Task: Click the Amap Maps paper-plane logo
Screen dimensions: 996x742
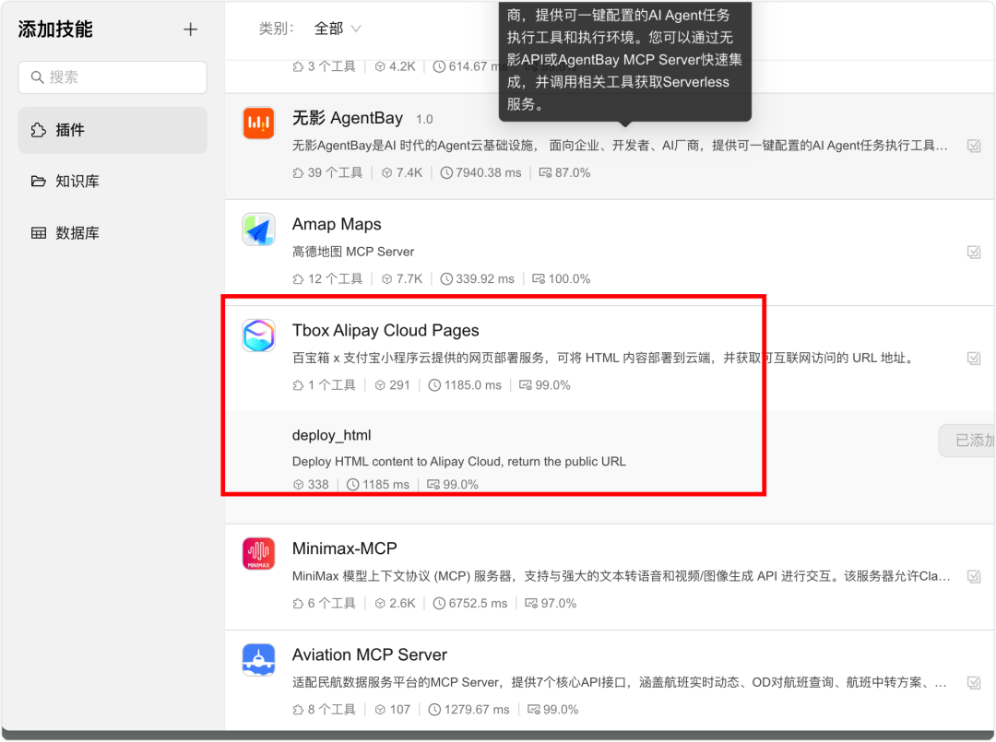Action: coord(258,230)
